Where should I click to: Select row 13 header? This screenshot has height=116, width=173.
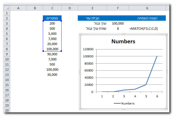pos(6,75)
